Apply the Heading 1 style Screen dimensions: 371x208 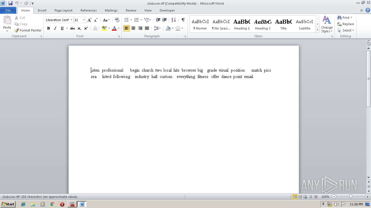click(242, 24)
